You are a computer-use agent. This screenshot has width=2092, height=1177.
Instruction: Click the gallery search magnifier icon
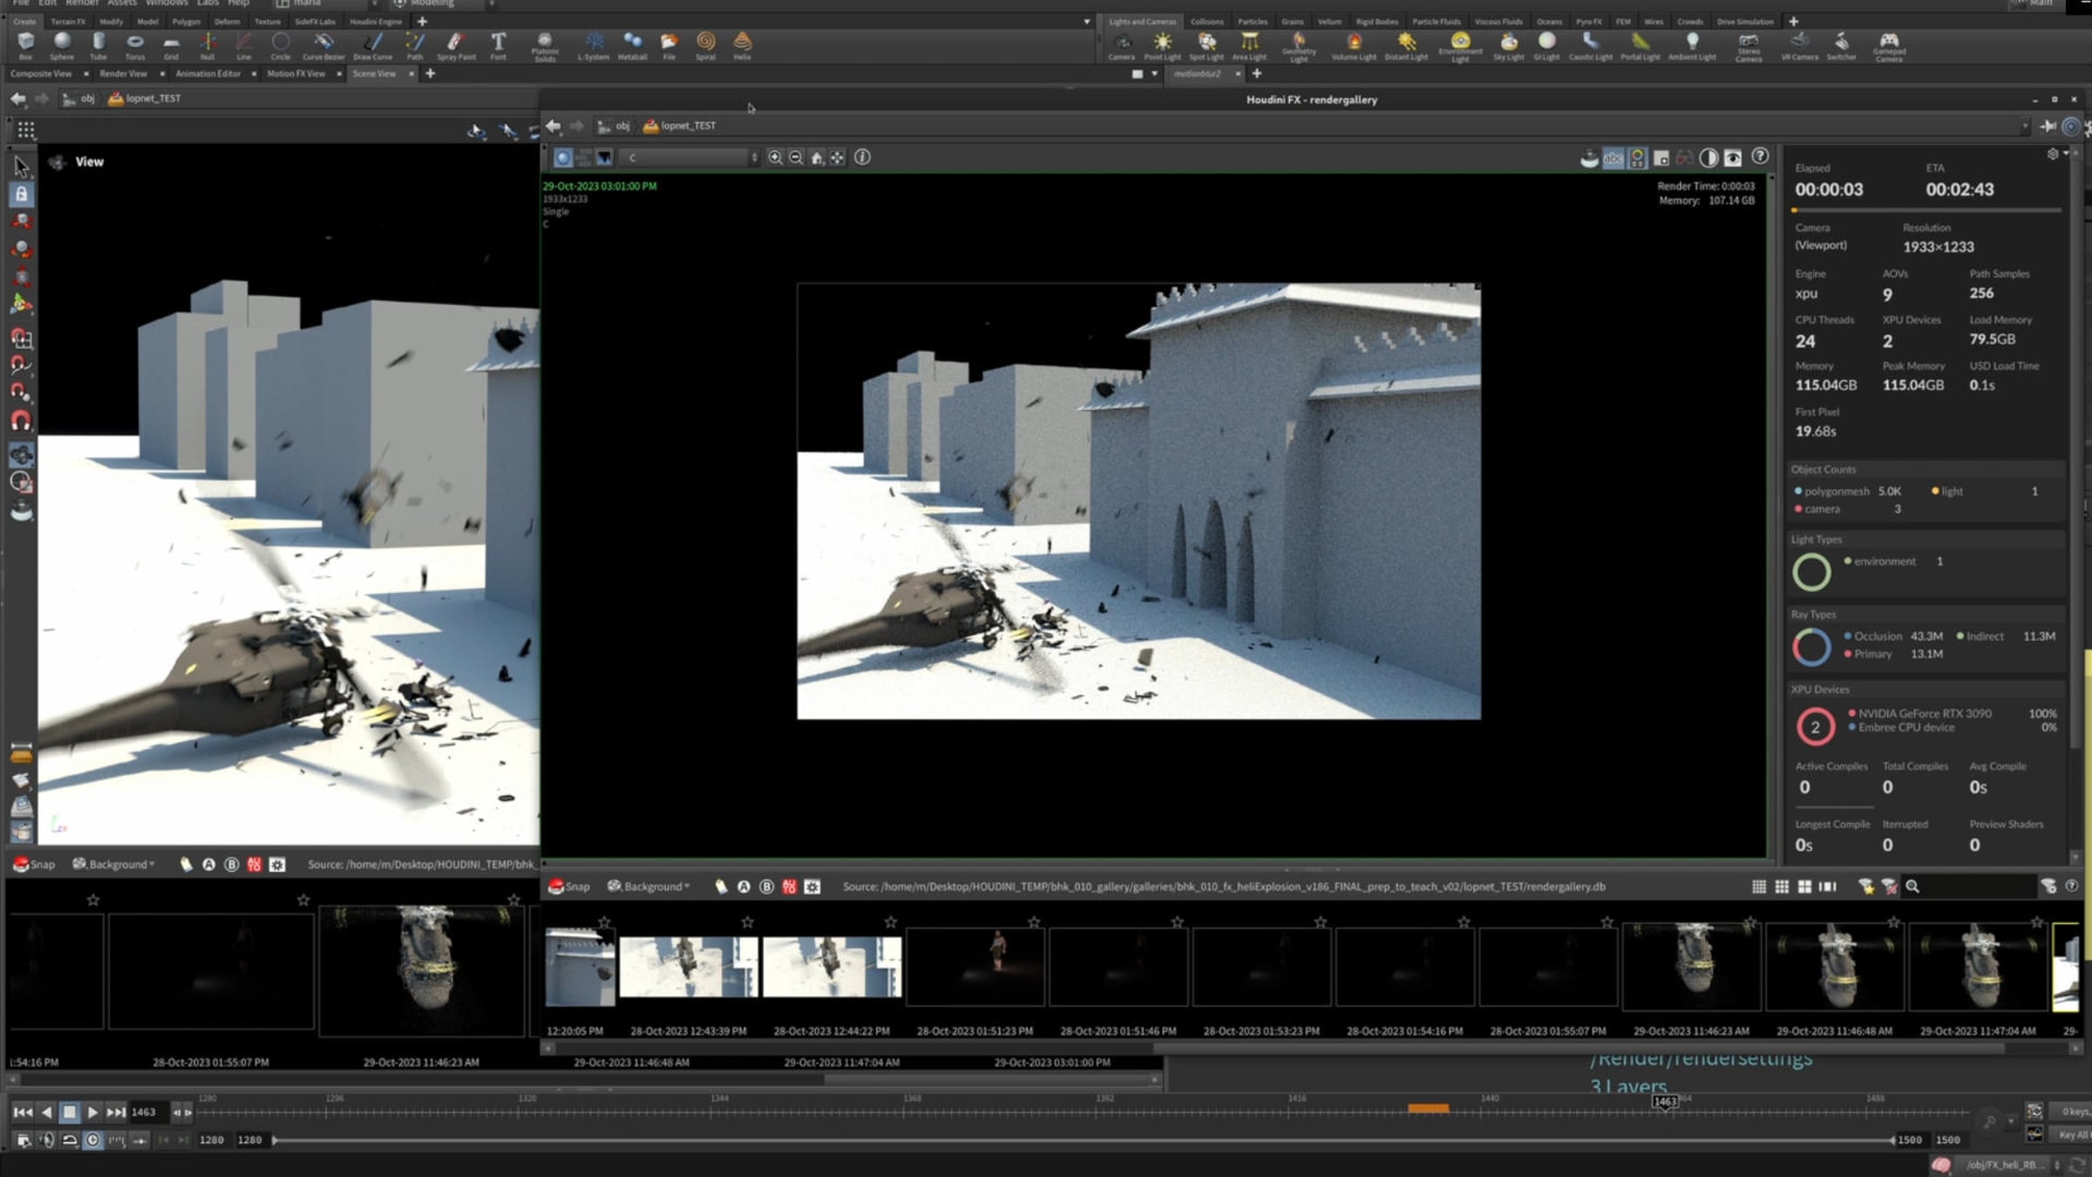coord(1912,887)
